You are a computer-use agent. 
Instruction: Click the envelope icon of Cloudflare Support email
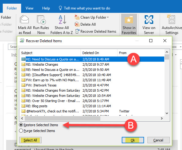23,75
